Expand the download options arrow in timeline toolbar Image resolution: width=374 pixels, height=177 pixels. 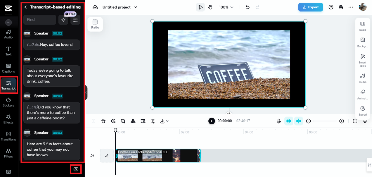tap(167, 121)
